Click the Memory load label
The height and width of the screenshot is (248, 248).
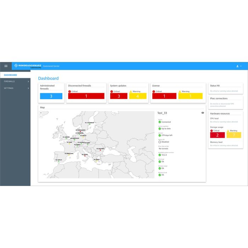(x=216, y=142)
